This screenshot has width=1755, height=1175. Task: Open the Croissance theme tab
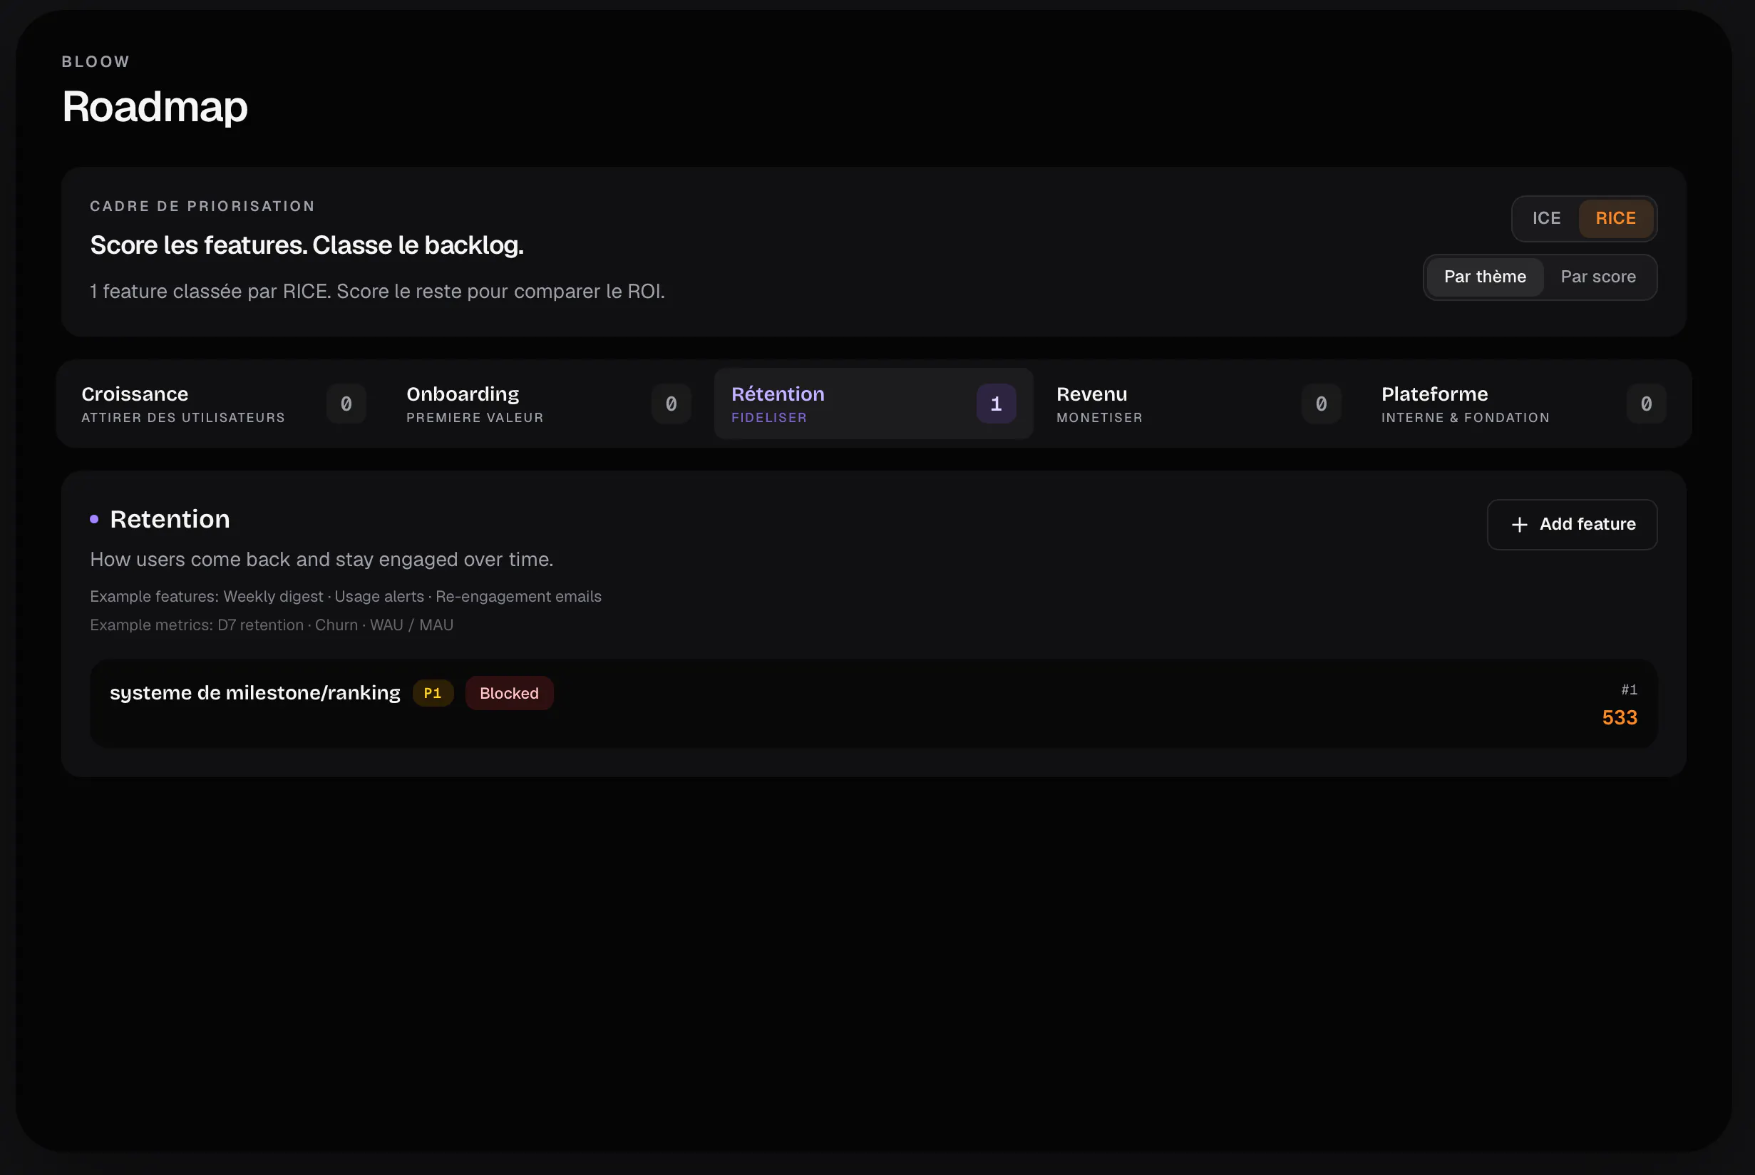pyautogui.click(x=223, y=404)
